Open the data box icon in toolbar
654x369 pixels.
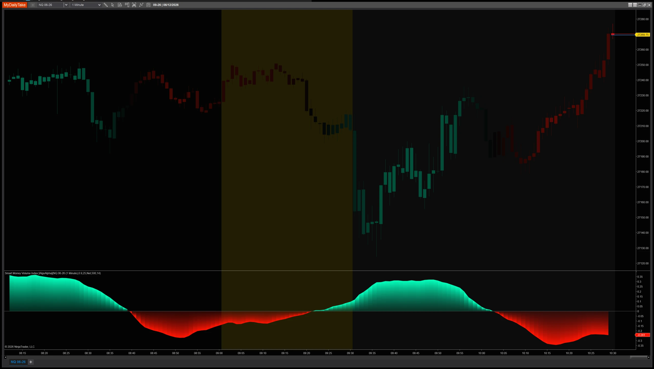point(120,5)
